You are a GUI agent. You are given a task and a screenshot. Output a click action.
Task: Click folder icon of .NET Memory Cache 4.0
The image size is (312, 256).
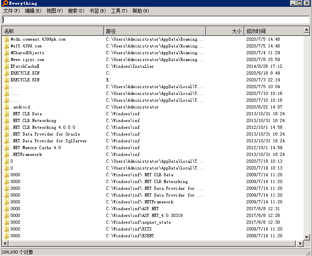(x=6, y=148)
